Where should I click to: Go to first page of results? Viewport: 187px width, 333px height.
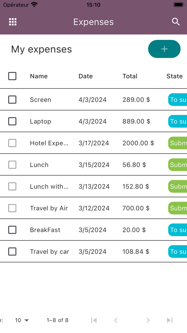(94, 320)
